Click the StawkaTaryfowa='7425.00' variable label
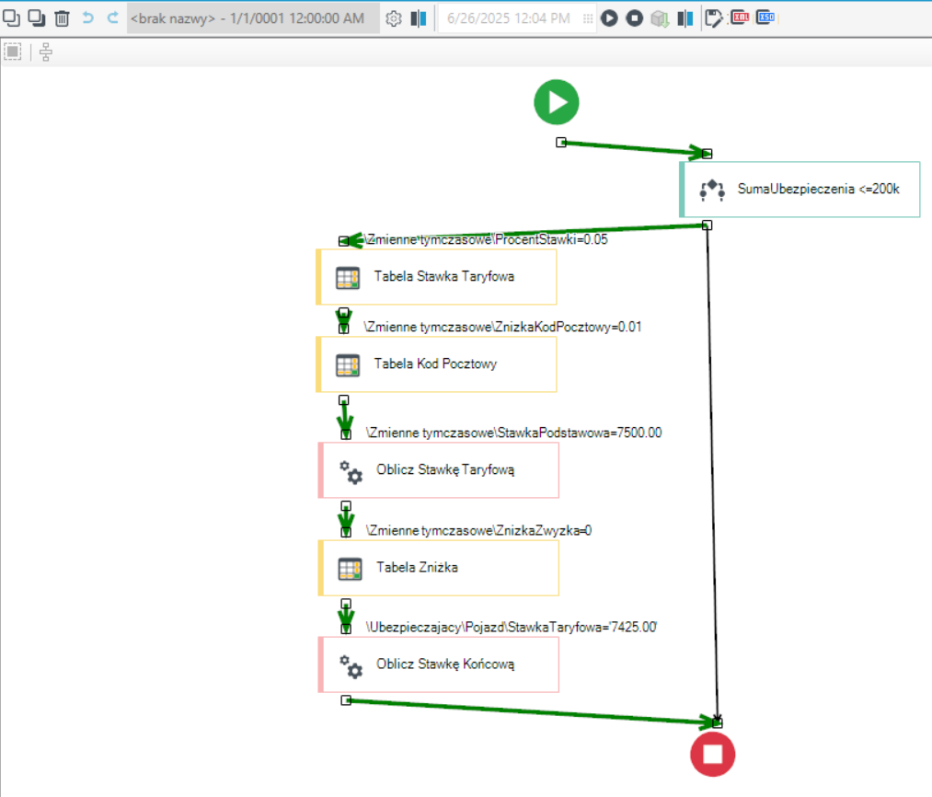 (512, 628)
